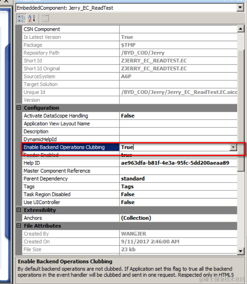Click the scrollbar down arrow

[x=240, y=251]
